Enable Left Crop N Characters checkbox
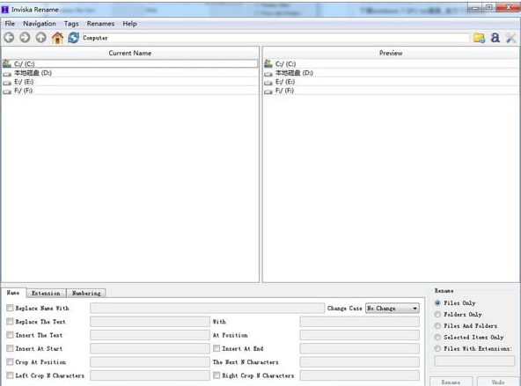Image resolution: width=521 pixels, height=386 pixels. point(10,375)
